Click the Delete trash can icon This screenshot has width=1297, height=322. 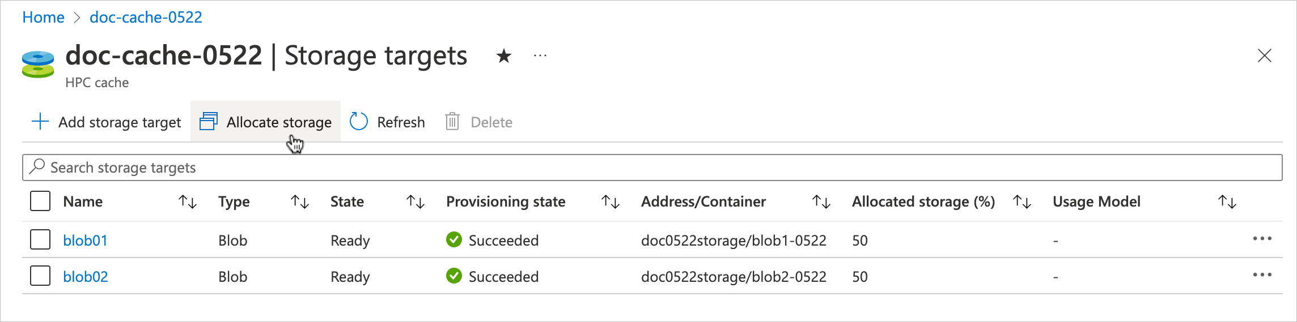point(452,122)
